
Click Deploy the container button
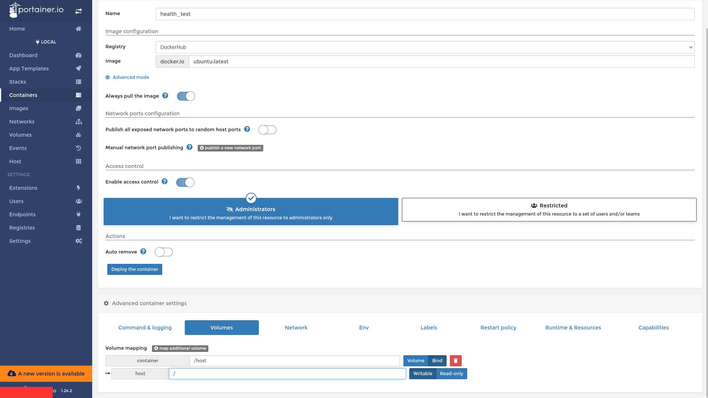[x=134, y=269]
